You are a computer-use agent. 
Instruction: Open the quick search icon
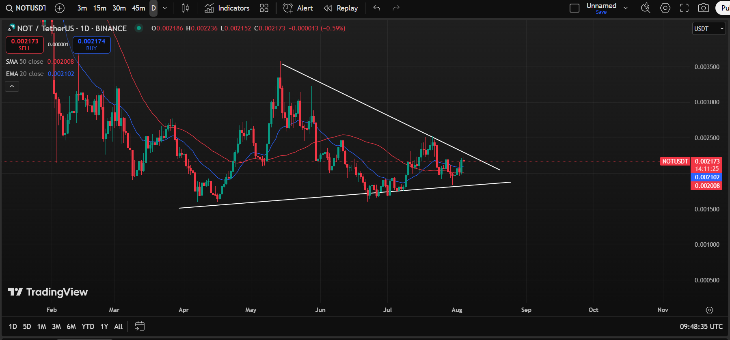coord(646,8)
